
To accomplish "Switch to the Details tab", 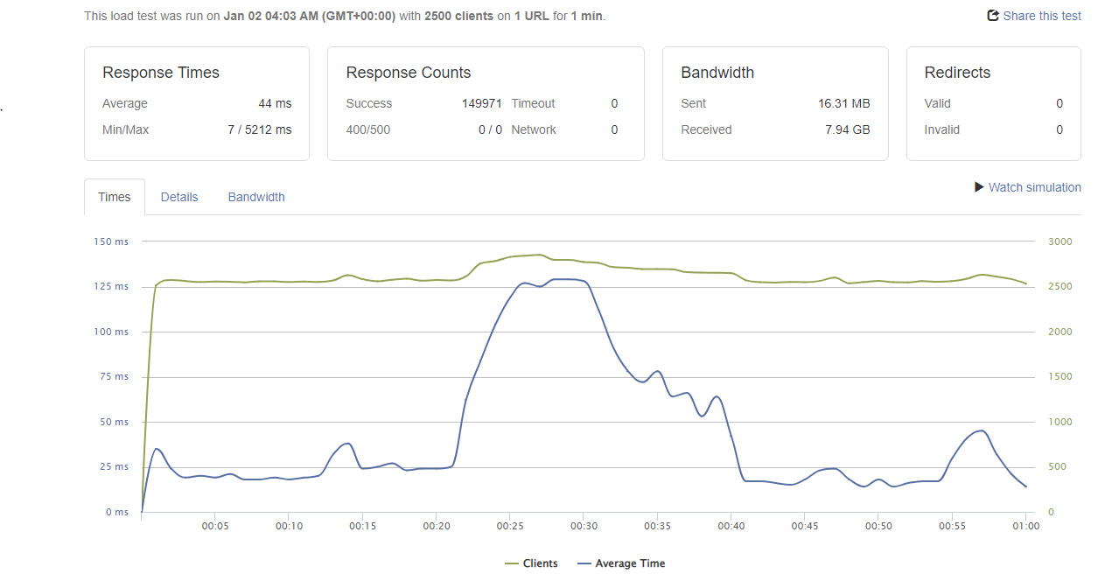I will pos(179,197).
